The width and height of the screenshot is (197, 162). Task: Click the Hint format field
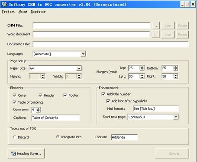(x=156, y=109)
